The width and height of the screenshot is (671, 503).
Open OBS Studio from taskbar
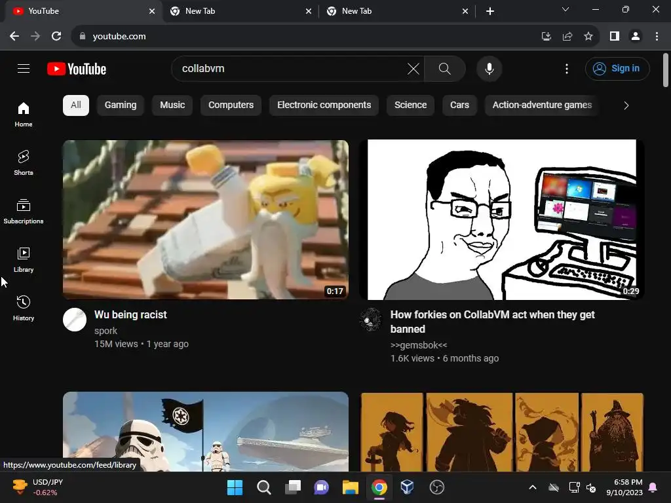436,487
